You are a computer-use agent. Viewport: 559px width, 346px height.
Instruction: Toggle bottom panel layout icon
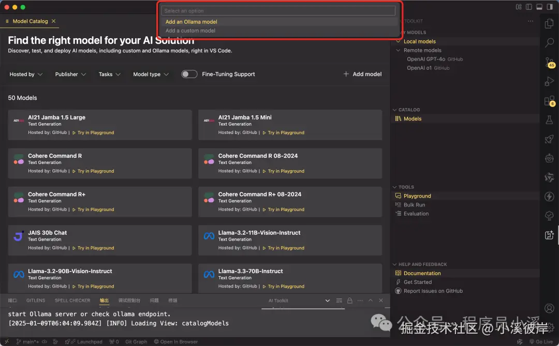click(x=539, y=7)
